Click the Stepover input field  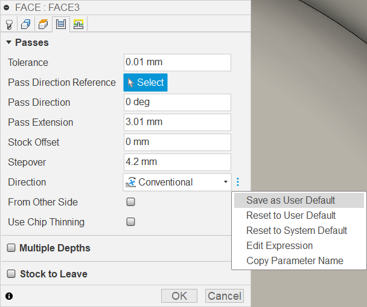tap(177, 162)
